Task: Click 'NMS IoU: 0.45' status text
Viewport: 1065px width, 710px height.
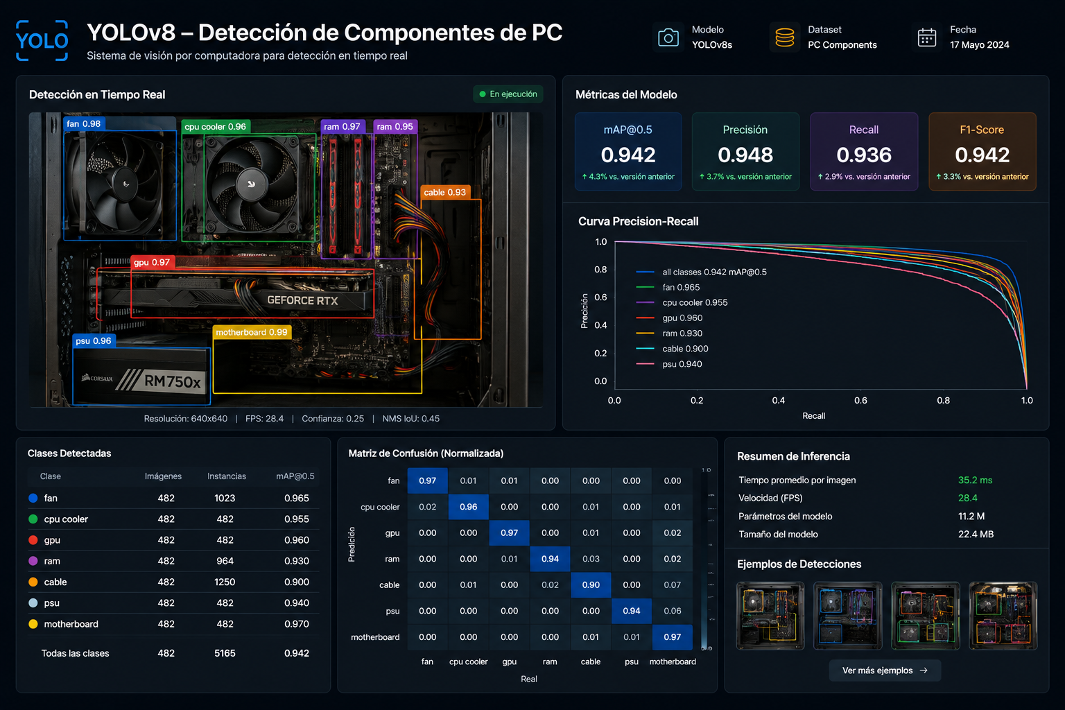Action: (x=411, y=419)
